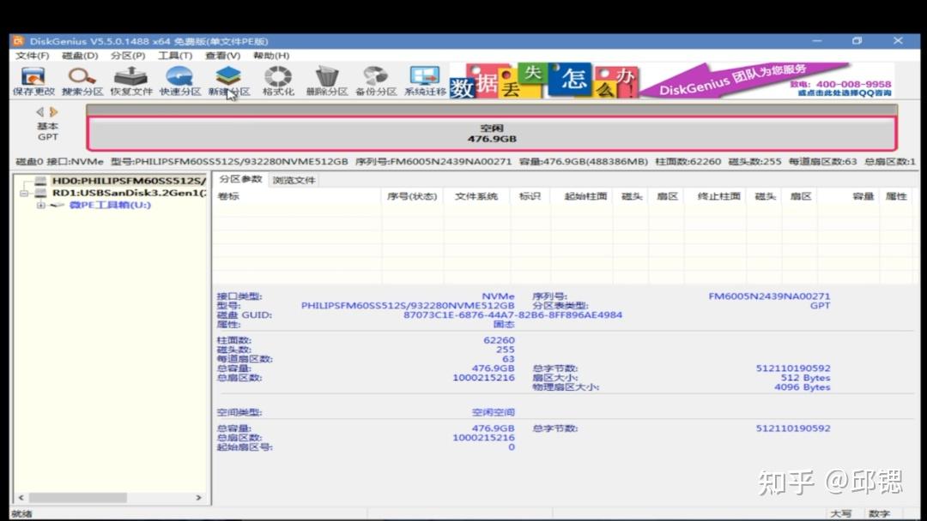The width and height of the screenshot is (927, 521).
Task: Click the left scroll arrow of tree panel
Action: click(21, 497)
